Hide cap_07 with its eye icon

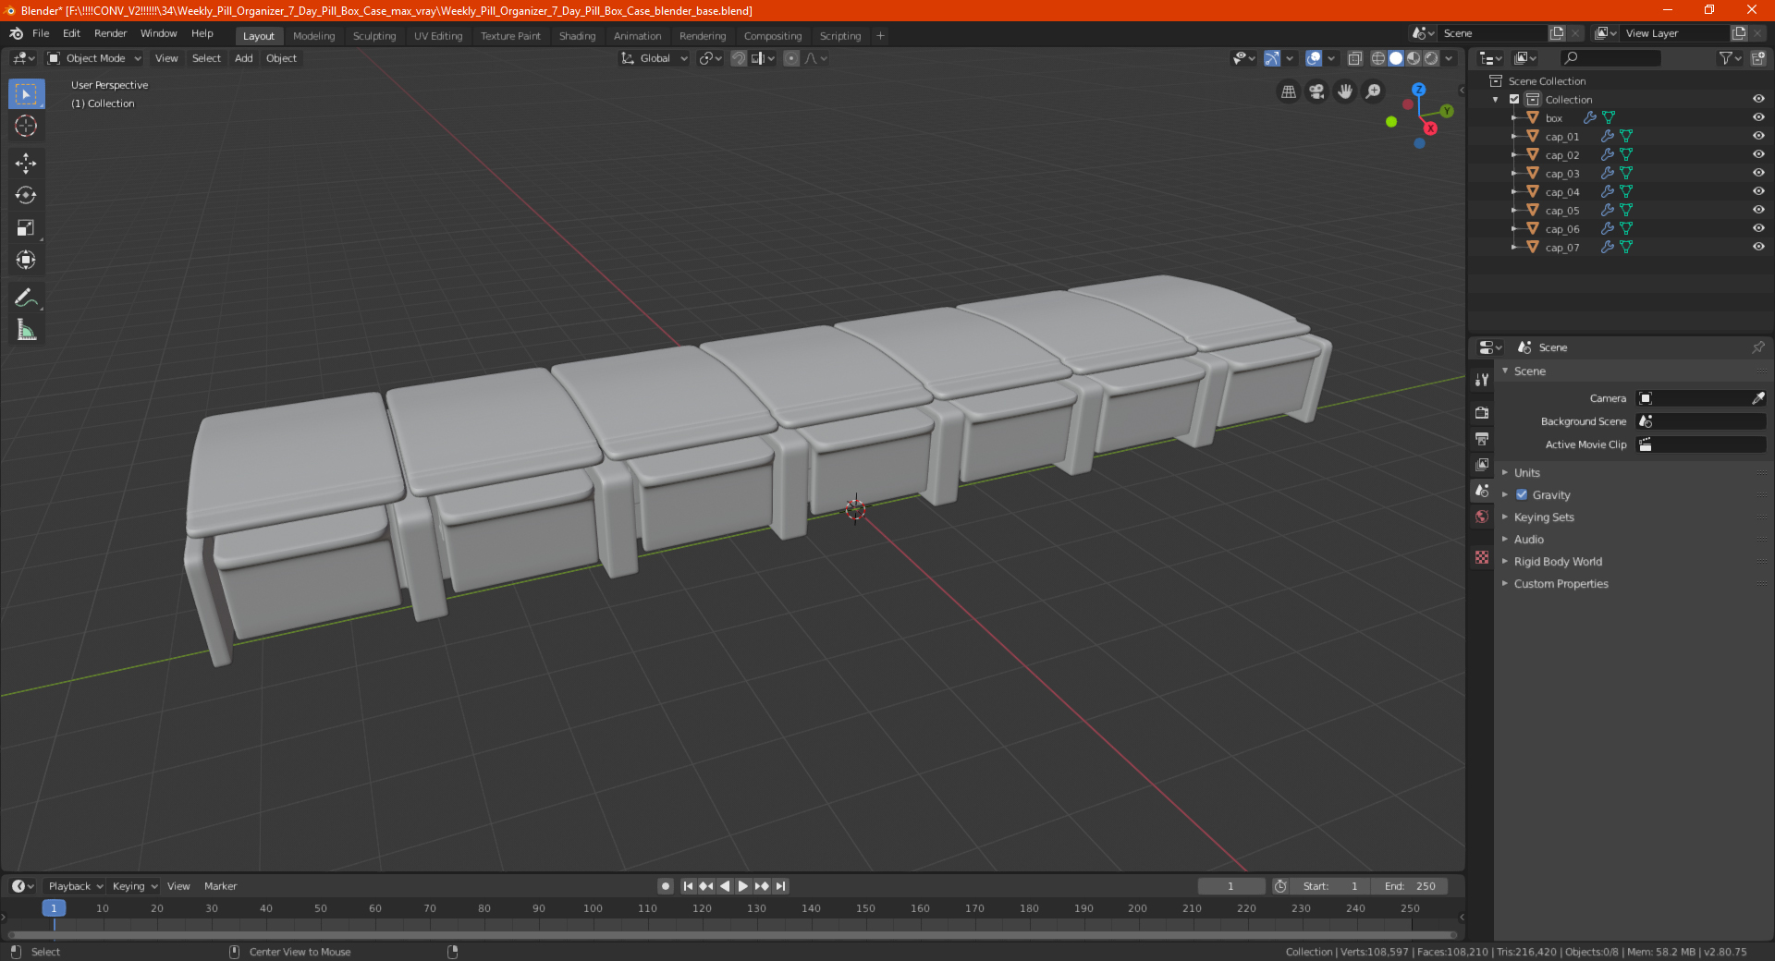click(x=1758, y=247)
